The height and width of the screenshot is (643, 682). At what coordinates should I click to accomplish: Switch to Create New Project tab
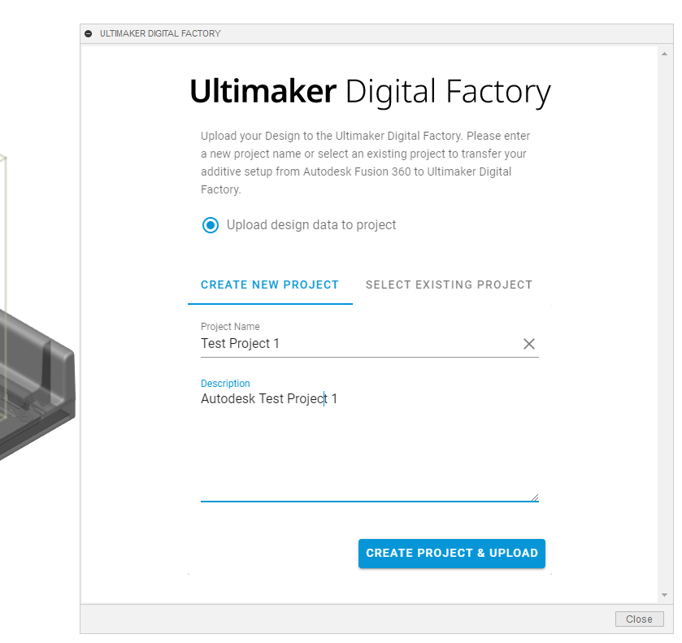click(270, 285)
